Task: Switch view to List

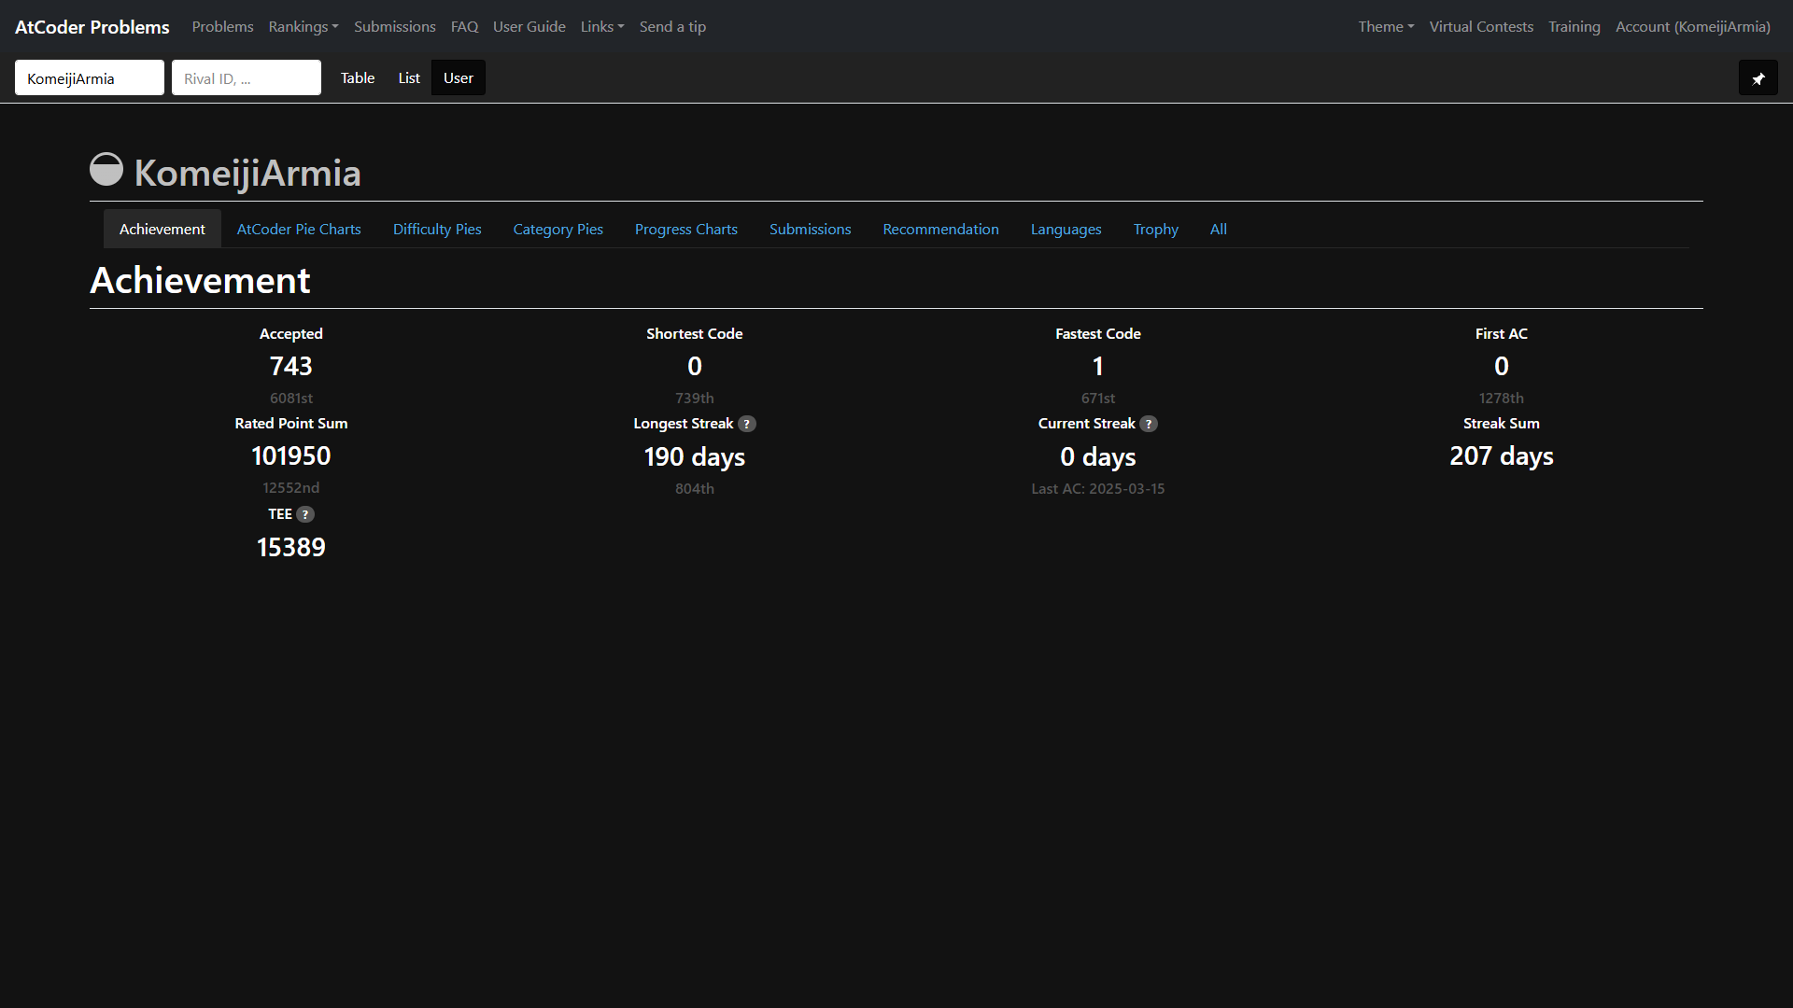Action: [409, 78]
